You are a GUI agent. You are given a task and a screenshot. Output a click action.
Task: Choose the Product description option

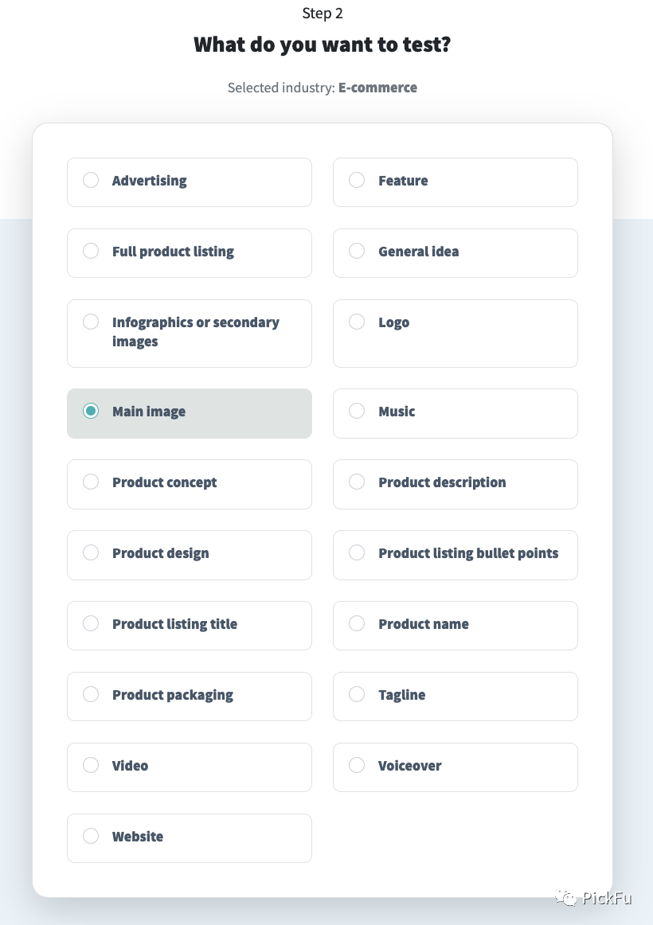tap(357, 482)
